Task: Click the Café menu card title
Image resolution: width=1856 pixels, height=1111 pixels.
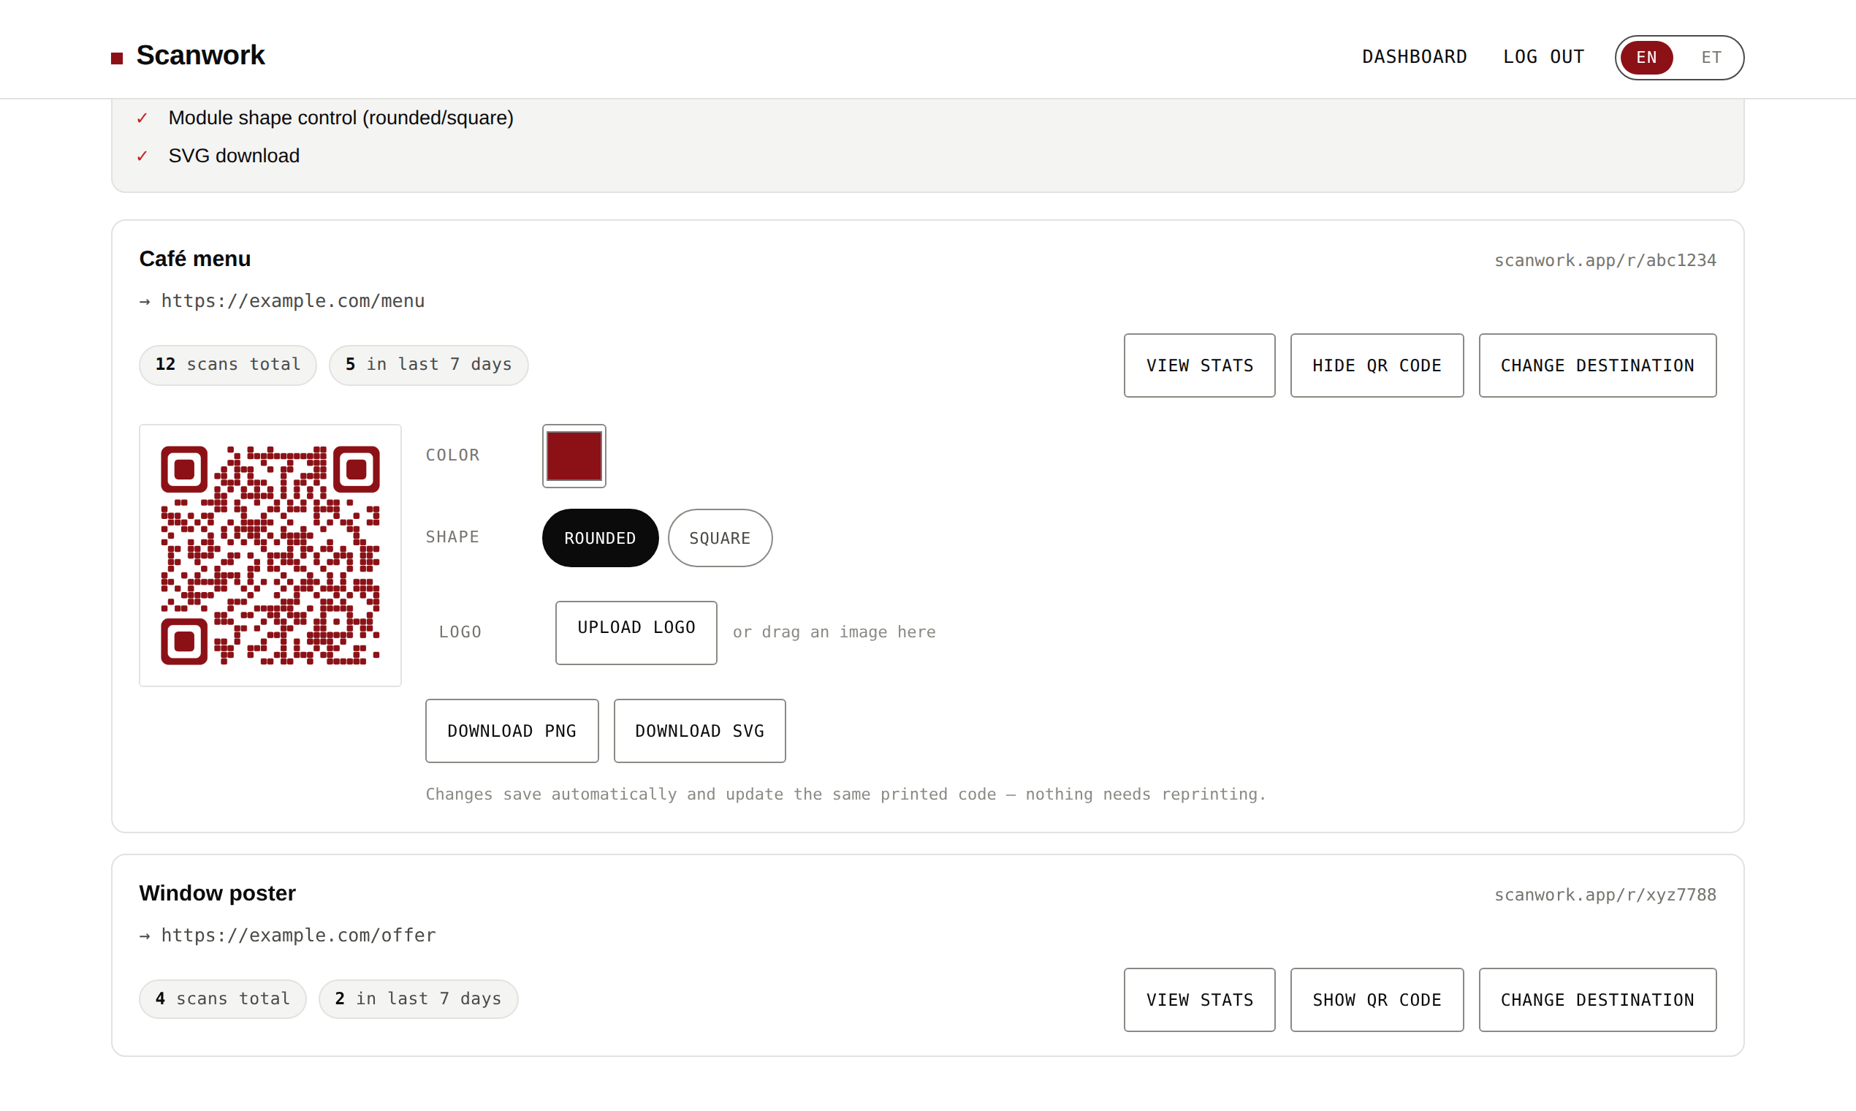Action: tap(194, 259)
